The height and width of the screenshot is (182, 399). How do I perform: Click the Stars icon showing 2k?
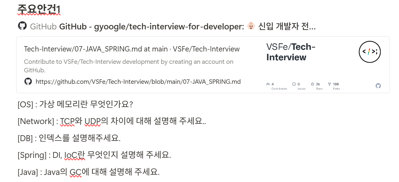click(x=312, y=84)
